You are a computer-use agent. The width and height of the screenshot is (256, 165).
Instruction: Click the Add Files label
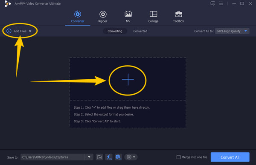(x=20, y=31)
